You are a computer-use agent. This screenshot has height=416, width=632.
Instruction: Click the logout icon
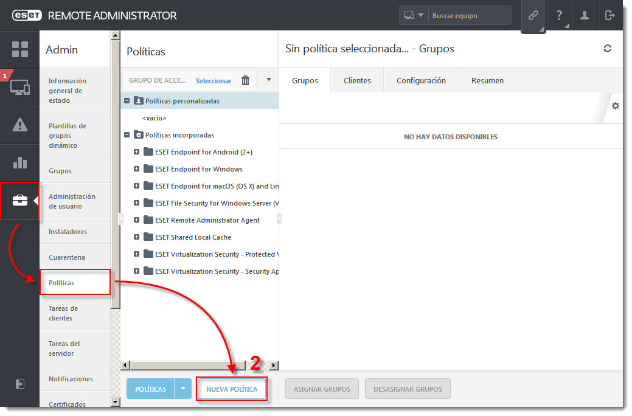point(610,15)
